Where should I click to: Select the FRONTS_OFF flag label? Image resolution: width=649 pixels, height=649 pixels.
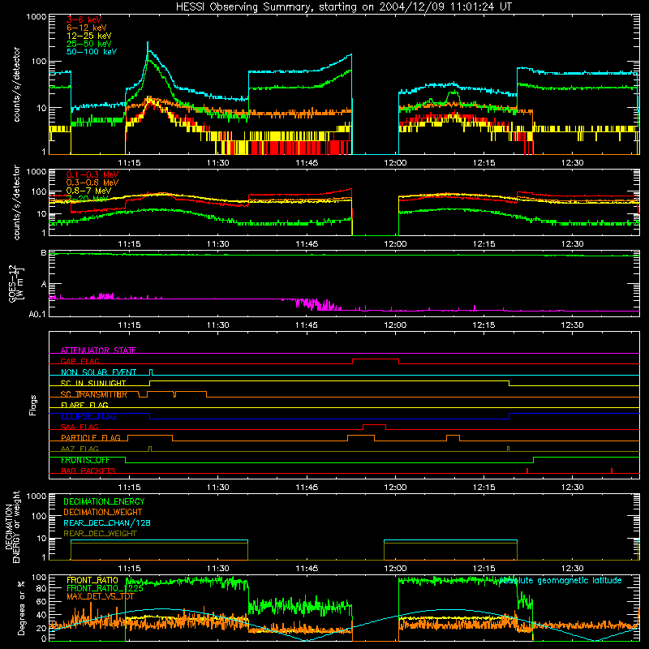click(85, 460)
